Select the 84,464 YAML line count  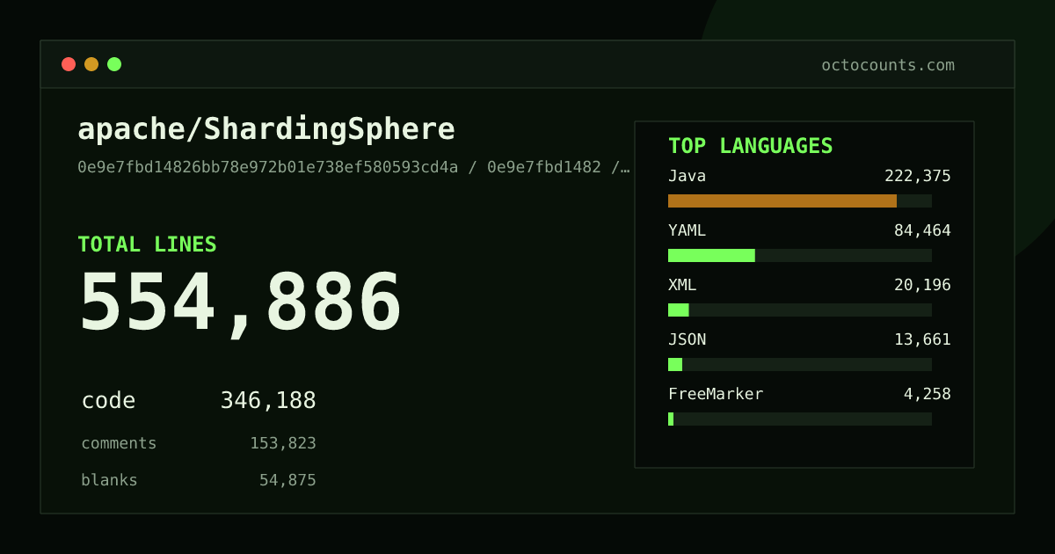(922, 230)
